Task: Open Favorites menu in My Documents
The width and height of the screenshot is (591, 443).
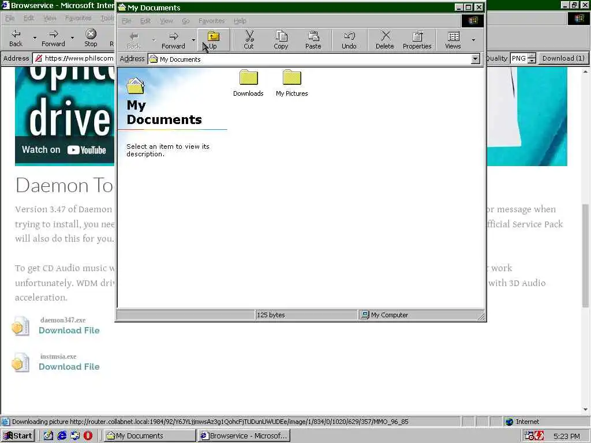Action: [x=211, y=21]
